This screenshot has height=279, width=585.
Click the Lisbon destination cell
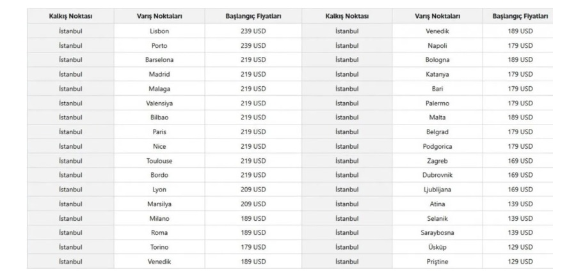159,31
